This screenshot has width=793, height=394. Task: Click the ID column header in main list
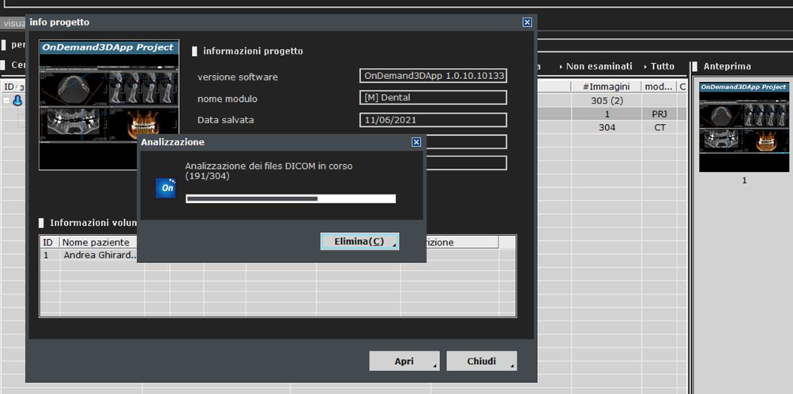tap(13, 87)
